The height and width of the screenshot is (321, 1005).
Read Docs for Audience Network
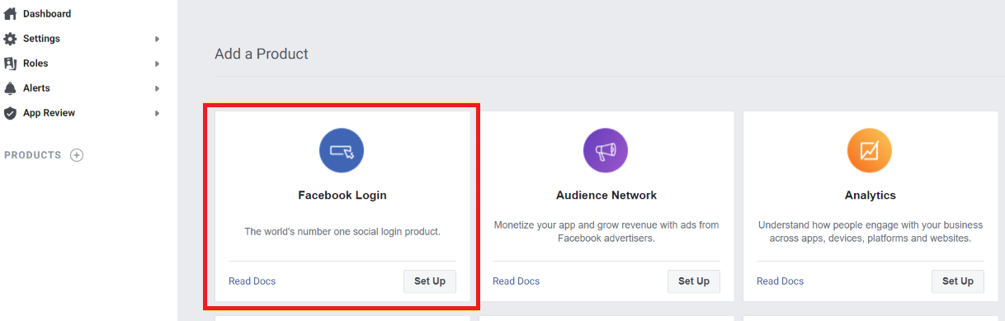click(x=517, y=281)
